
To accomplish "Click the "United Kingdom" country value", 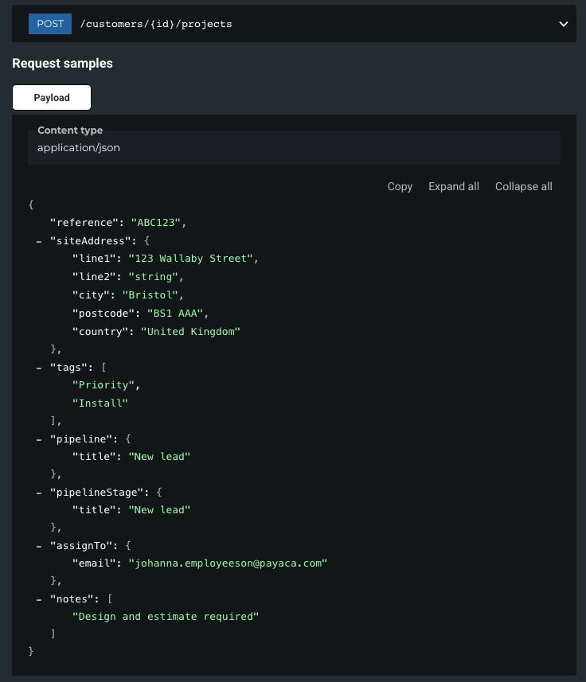I will point(190,331).
